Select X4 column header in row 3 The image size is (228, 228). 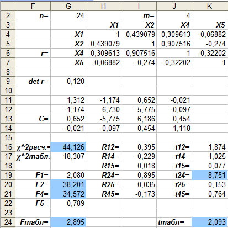(174, 25)
